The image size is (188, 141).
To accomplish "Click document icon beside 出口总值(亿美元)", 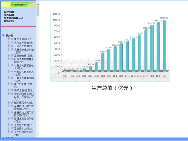I will click(11, 90).
